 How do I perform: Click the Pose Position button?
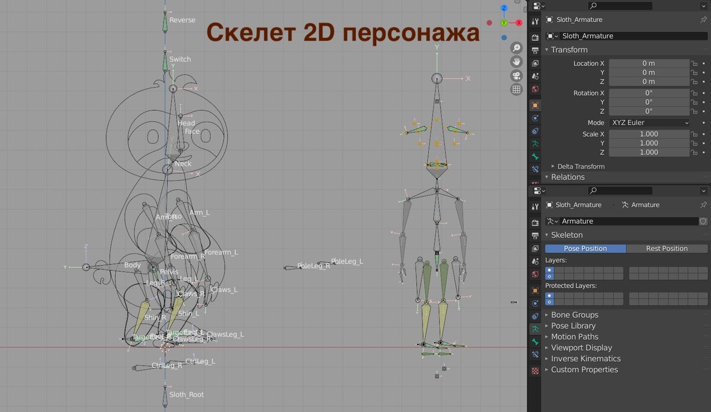point(585,248)
